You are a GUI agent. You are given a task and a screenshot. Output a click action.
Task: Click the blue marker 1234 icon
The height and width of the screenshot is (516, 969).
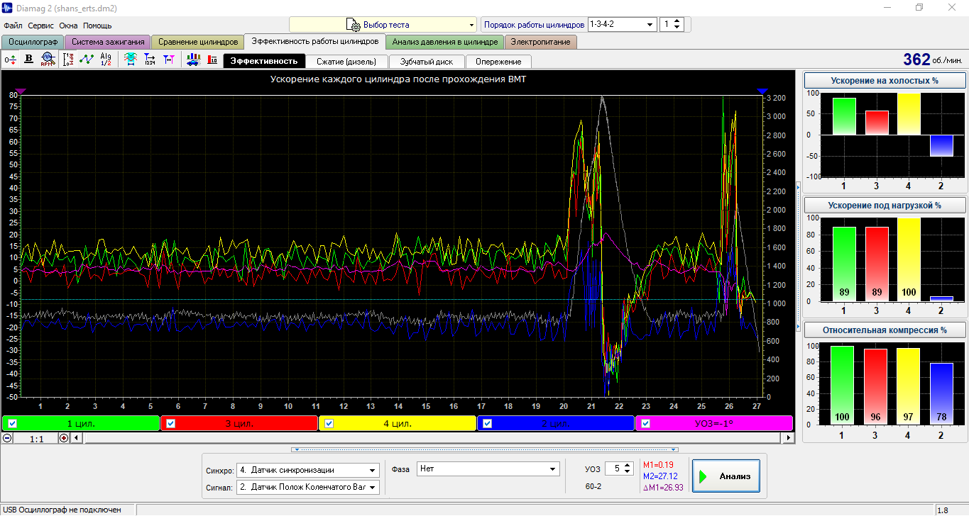[x=150, y=60]
